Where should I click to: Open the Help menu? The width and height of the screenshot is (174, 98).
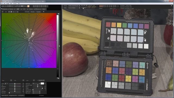19,4
